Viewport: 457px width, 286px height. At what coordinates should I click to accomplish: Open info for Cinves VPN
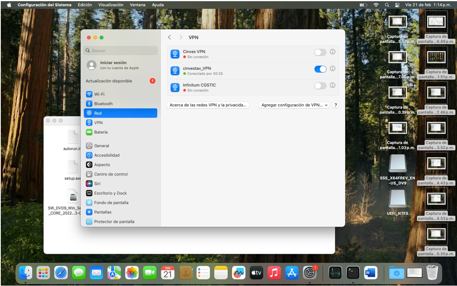pos(332,52)
